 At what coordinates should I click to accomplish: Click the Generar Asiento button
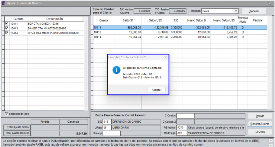pyautogui.click(x=260, y=124)
